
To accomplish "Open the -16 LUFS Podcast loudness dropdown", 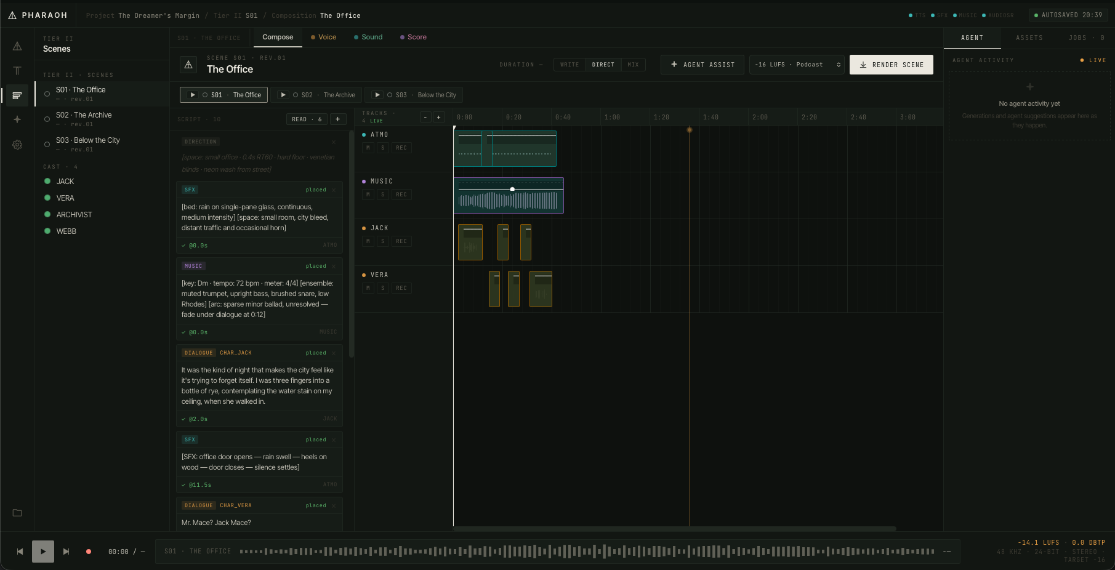I will pyautogui.click(x=797, y=65).
